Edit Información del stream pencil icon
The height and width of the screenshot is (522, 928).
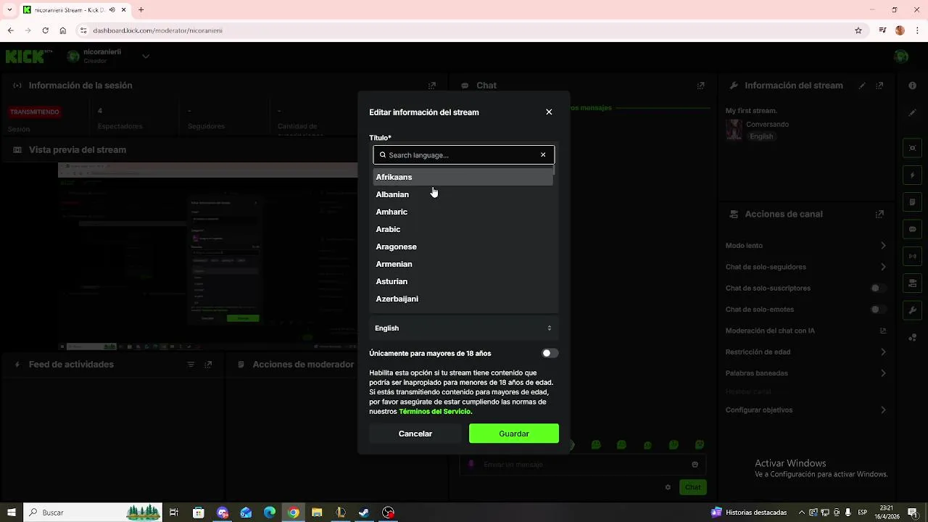pos(862,86)
